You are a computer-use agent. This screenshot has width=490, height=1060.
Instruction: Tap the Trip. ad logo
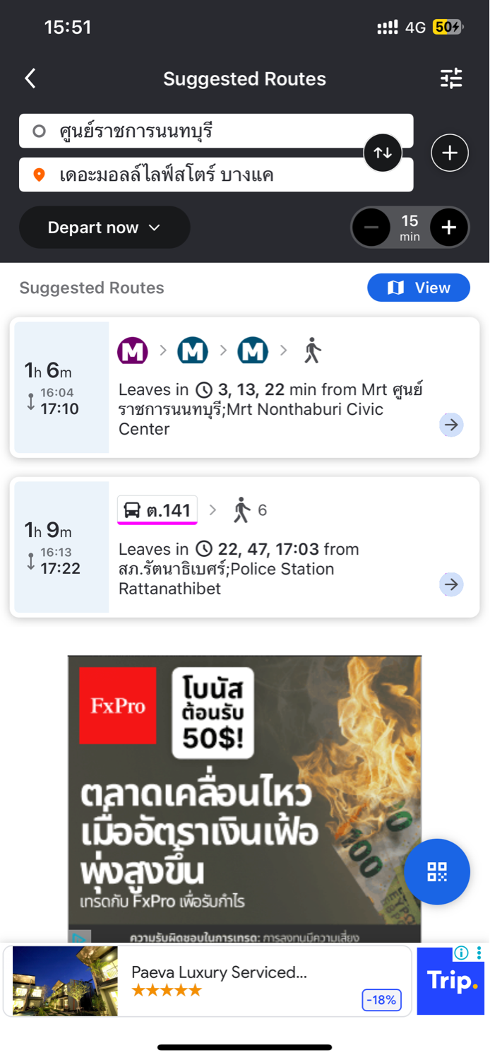pyautogui.click(x=451, y=982)
